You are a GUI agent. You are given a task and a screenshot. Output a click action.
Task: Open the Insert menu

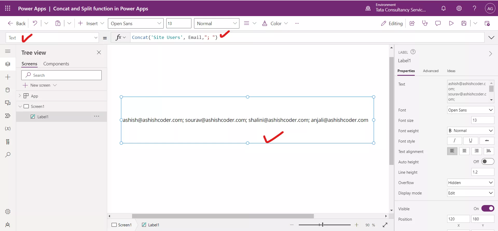(x=91, y=23)
